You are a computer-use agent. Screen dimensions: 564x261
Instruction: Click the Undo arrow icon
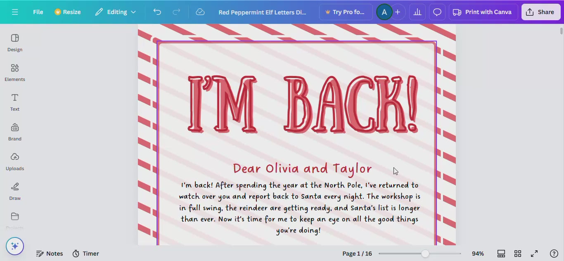pos(157,12)
